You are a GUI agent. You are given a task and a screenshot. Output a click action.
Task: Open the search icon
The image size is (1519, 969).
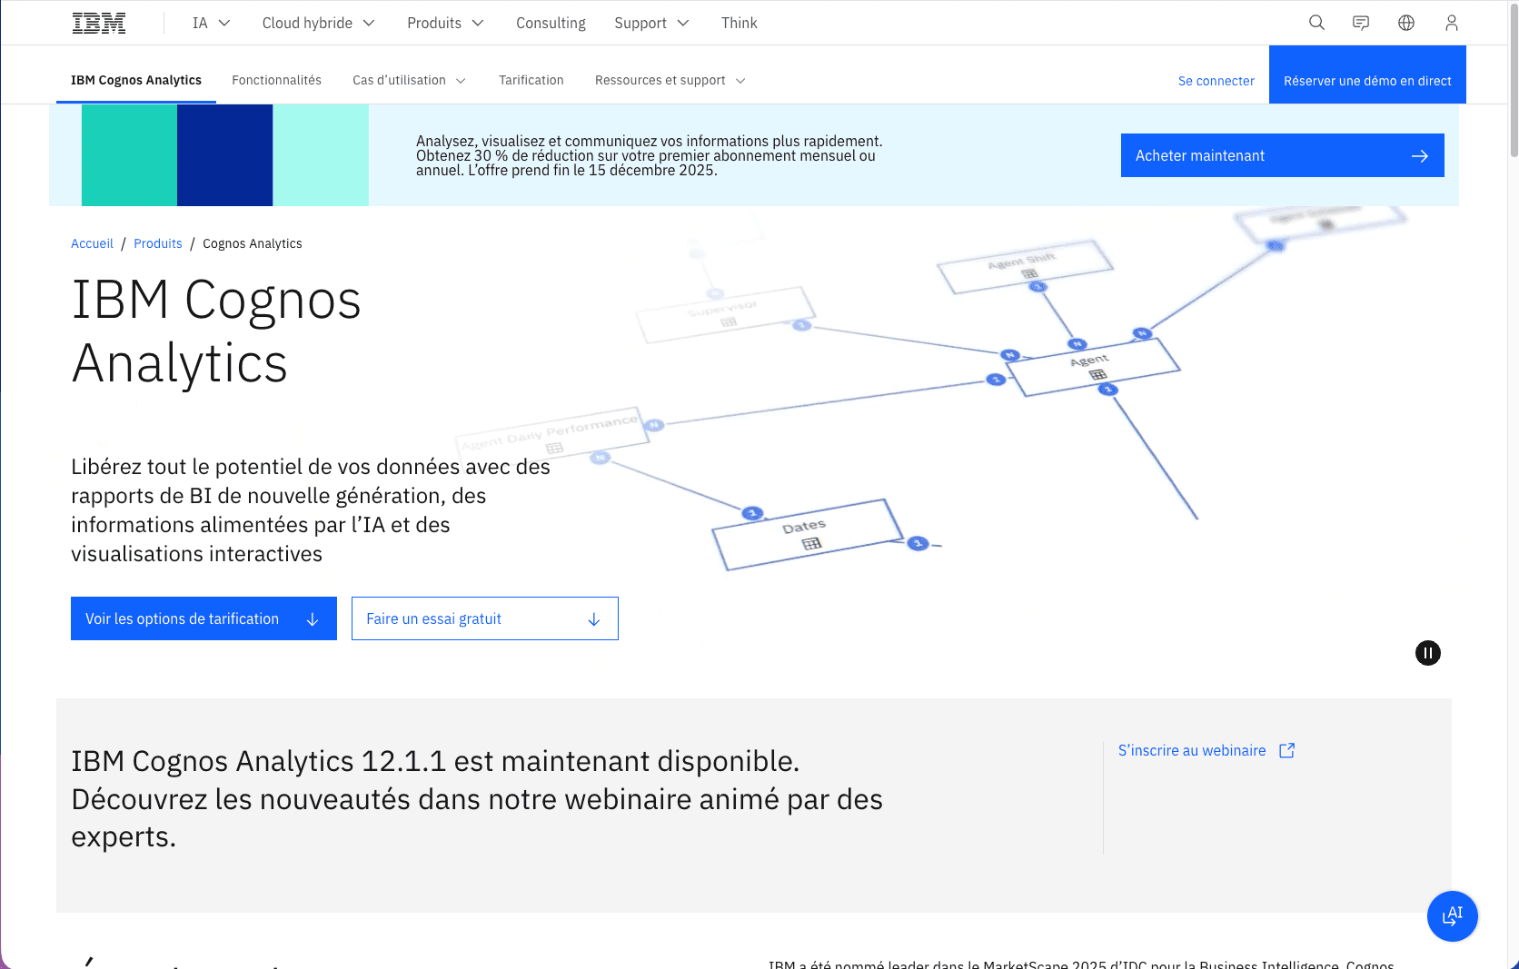pyautogui.click(x=1316, y=23)
